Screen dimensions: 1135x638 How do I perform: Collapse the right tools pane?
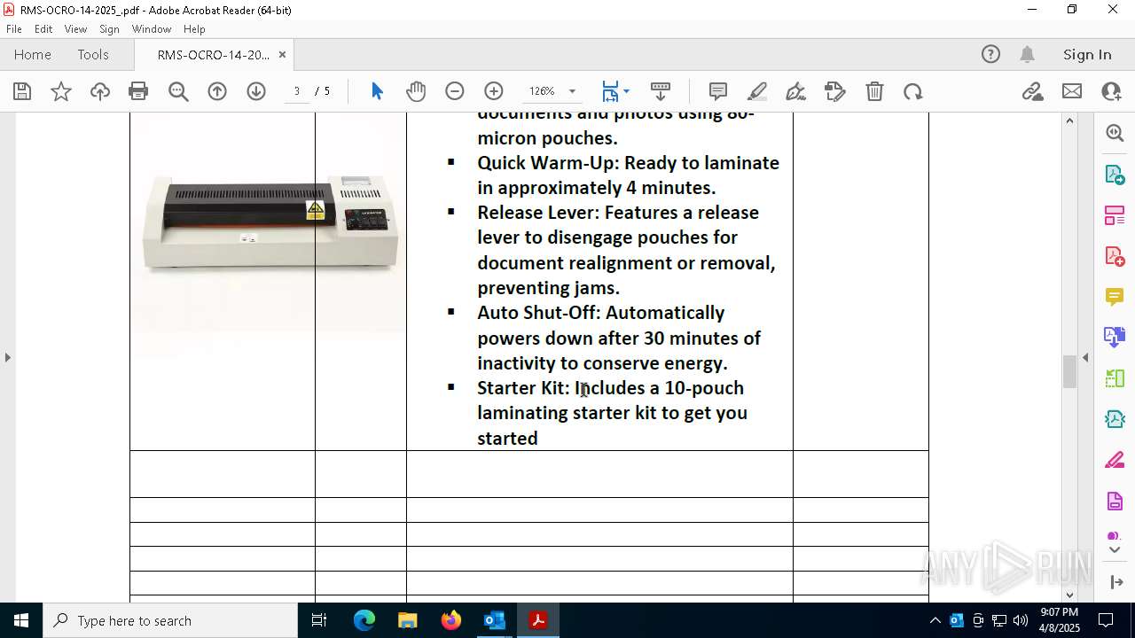(1115, 582)
